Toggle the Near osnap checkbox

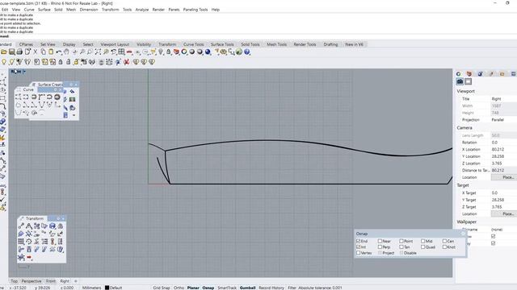(x=380, y=241)
